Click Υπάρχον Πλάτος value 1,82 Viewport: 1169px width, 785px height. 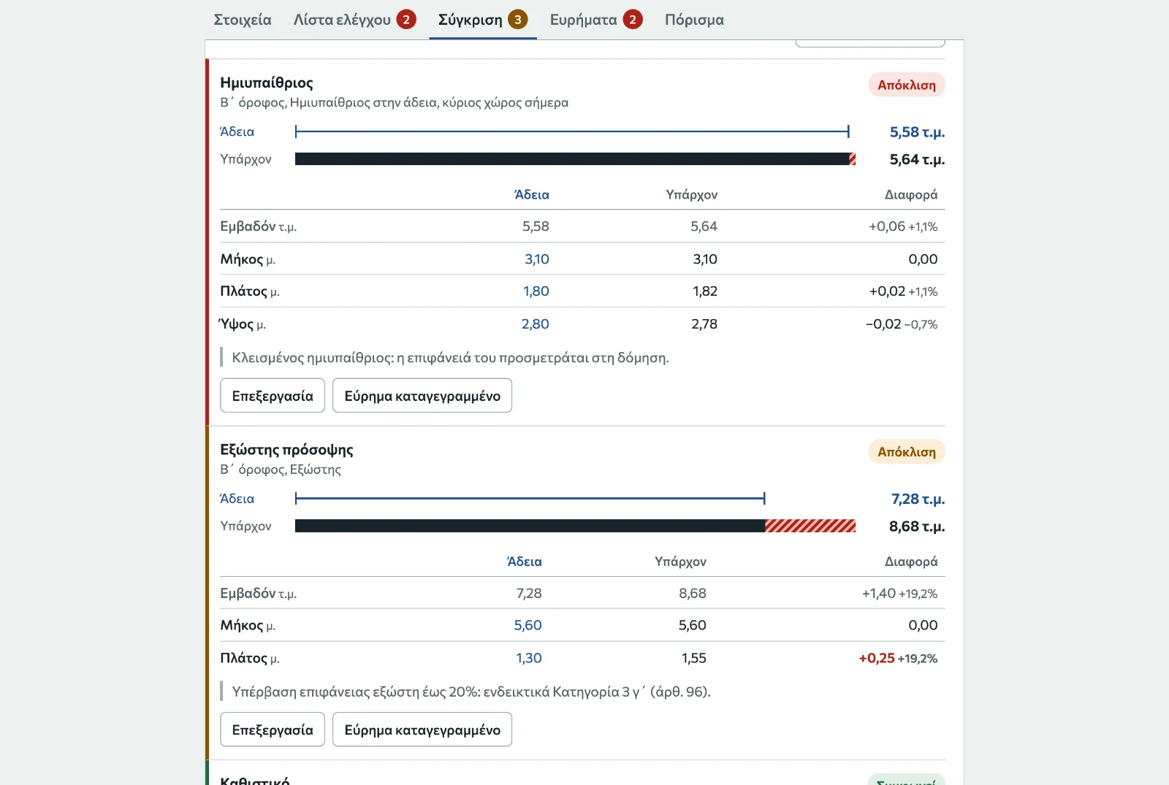pyautogui.click(x=705, y=291)
